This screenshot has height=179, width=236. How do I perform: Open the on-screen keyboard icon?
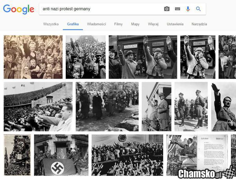[x=177, y=9]
